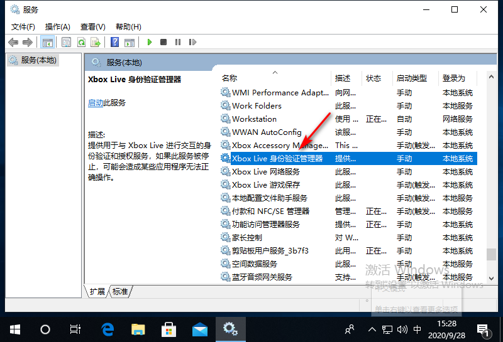This screenshot has height=342, width=503.
Task: Switch to the 标准 tab
Action: tap(120, 292)
